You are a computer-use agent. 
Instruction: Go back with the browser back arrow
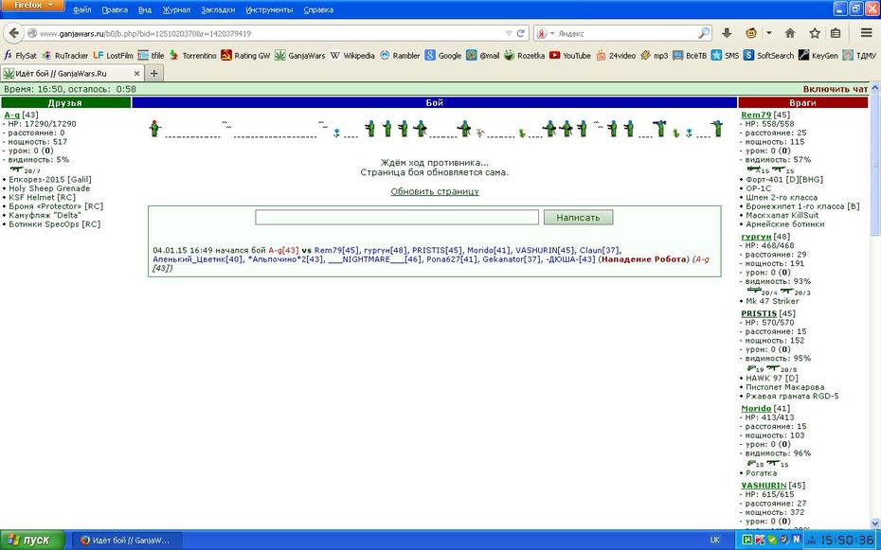(x=14, y=33)
